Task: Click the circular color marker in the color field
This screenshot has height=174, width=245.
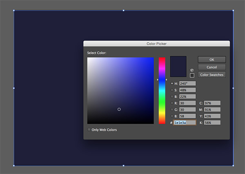Action: pos(119,109)
